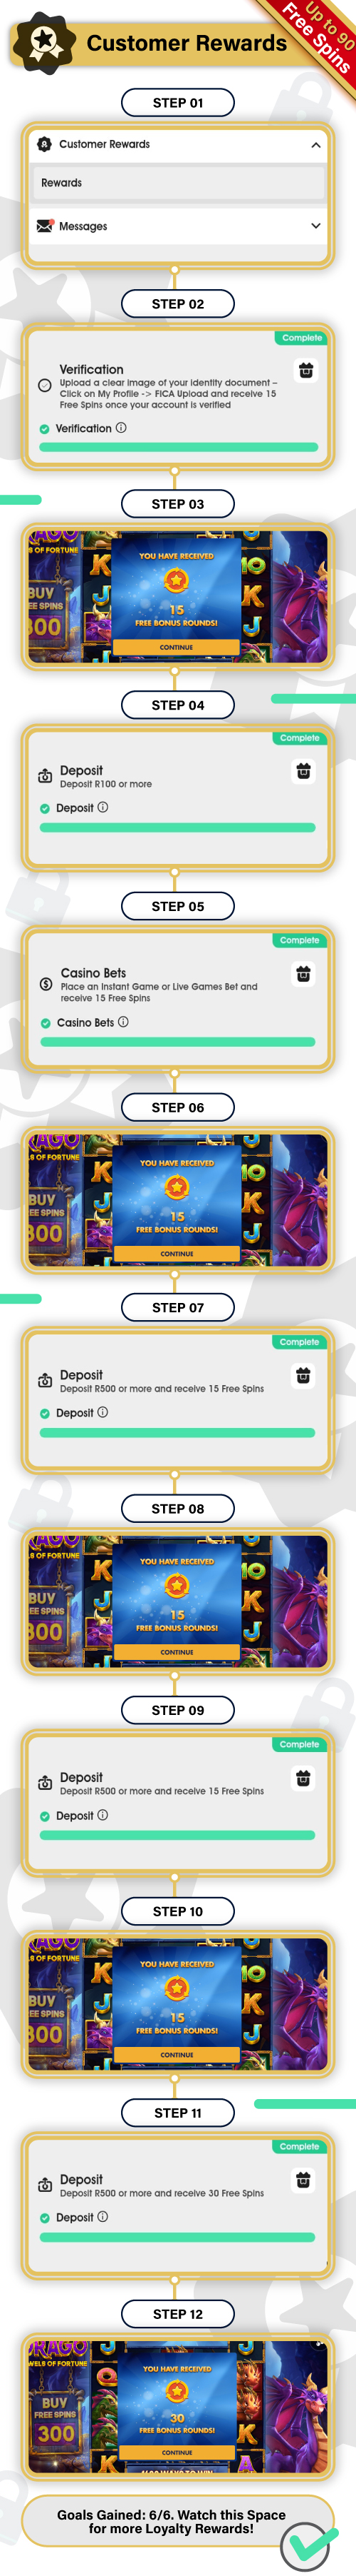Collapse the Customer Rewards section chevron
This screenshot has height=2576, width=356.
pyautogui.click(x=316, y=145)
